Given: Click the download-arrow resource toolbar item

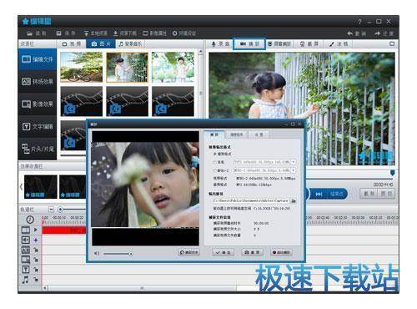Looking at the screenshot, I should coord(124,33).
